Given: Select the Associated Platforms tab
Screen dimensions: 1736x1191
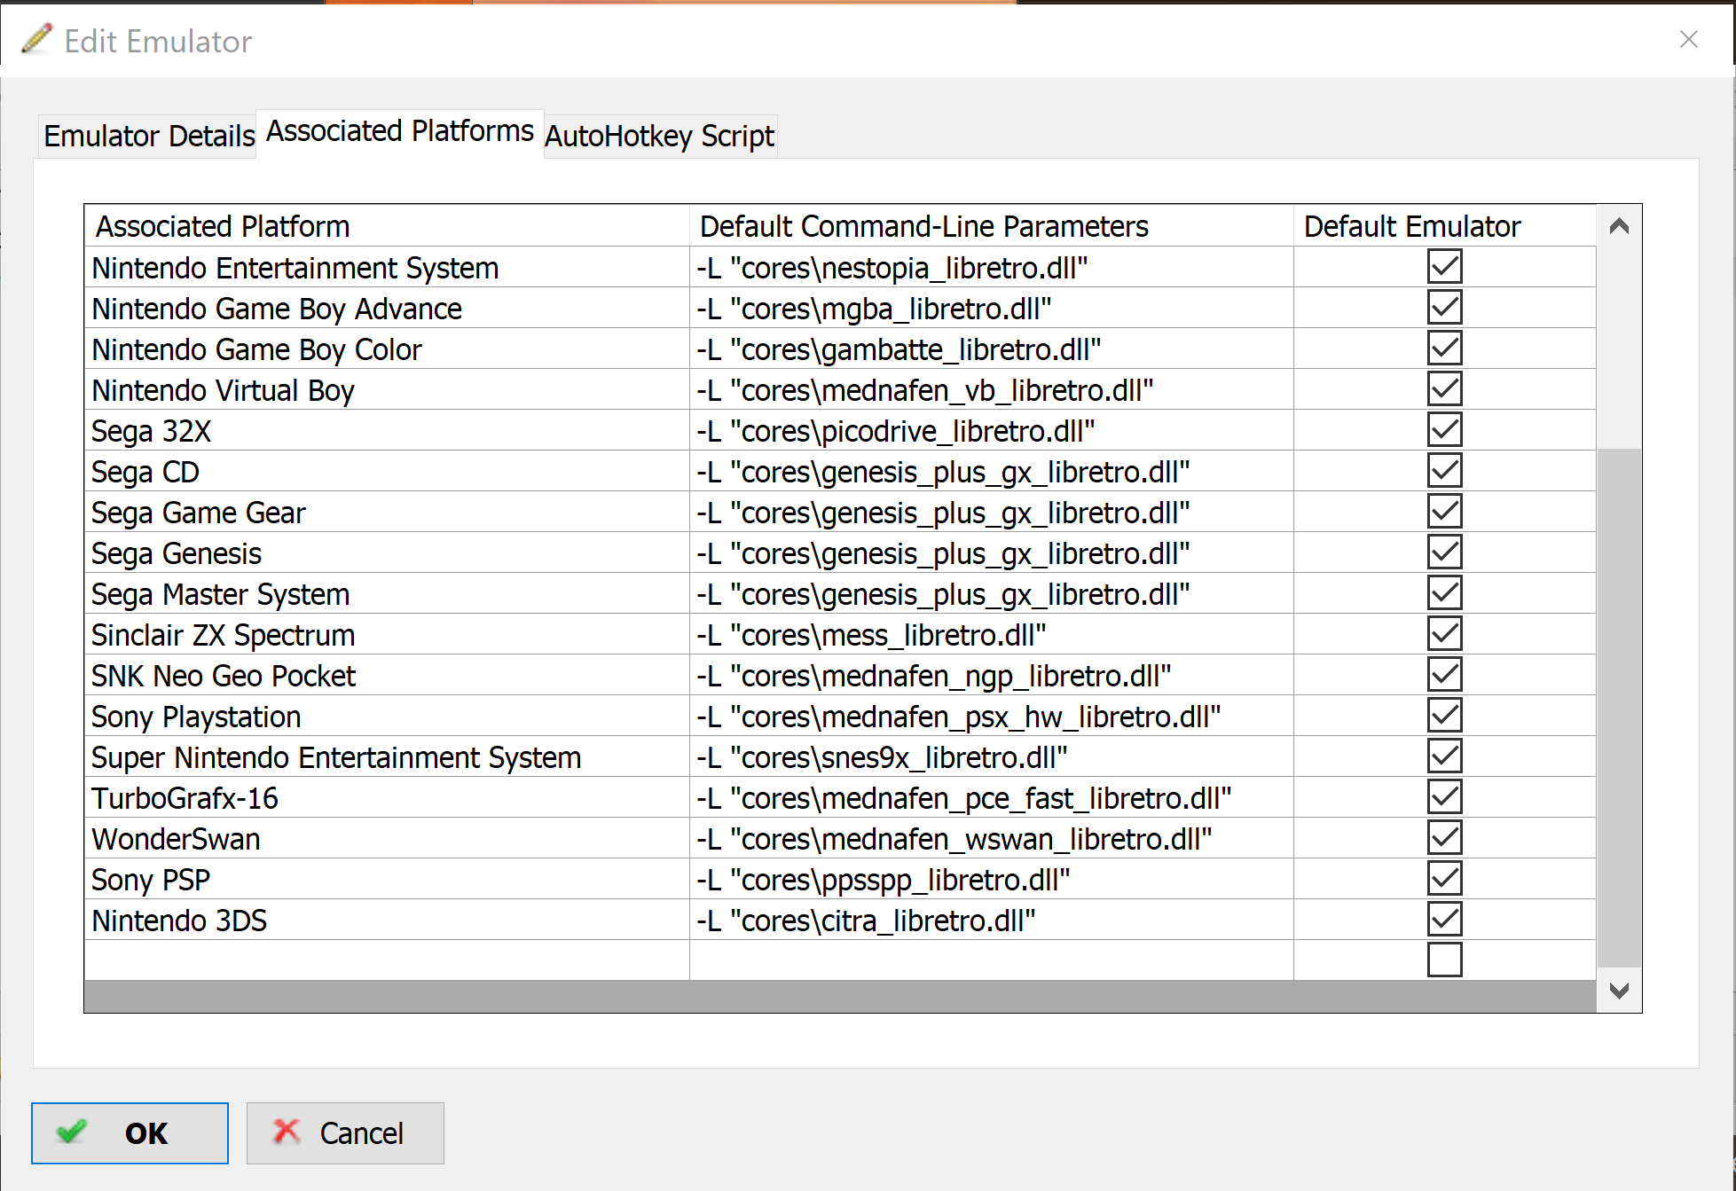Looking at the screenshot, I should click(x=400, y=131).
